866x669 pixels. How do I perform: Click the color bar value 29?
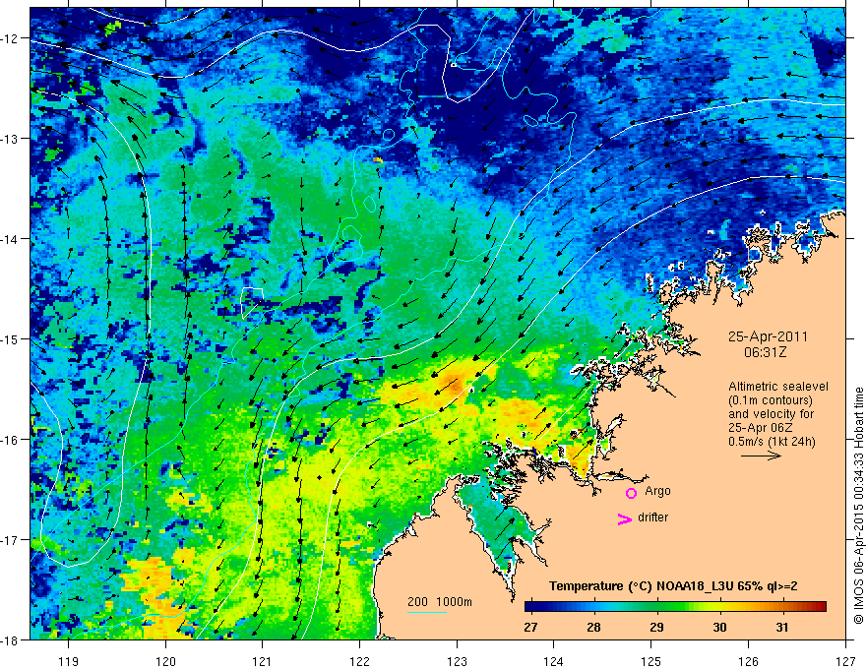(656, 628)
